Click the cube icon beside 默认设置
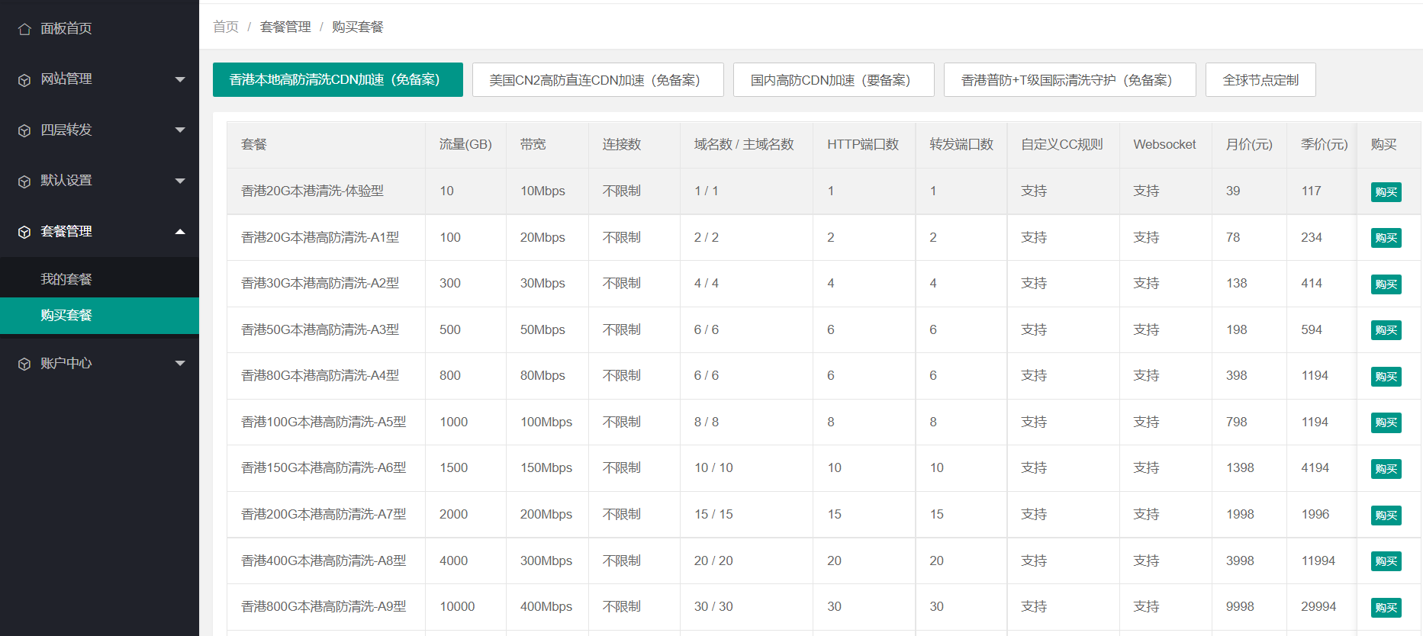Image resolution: width=1423 pixels, height=636 pixels. (x=24, y=181)
